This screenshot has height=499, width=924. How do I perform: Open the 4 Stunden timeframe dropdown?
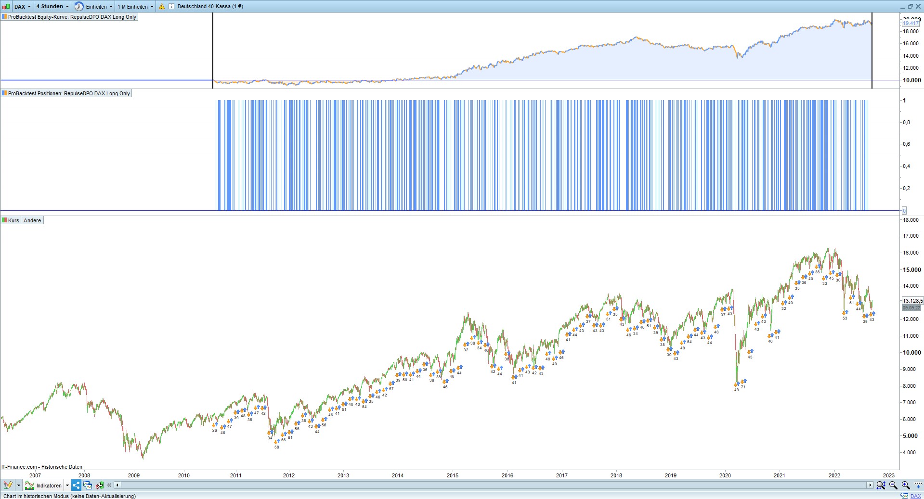point(52,6)
